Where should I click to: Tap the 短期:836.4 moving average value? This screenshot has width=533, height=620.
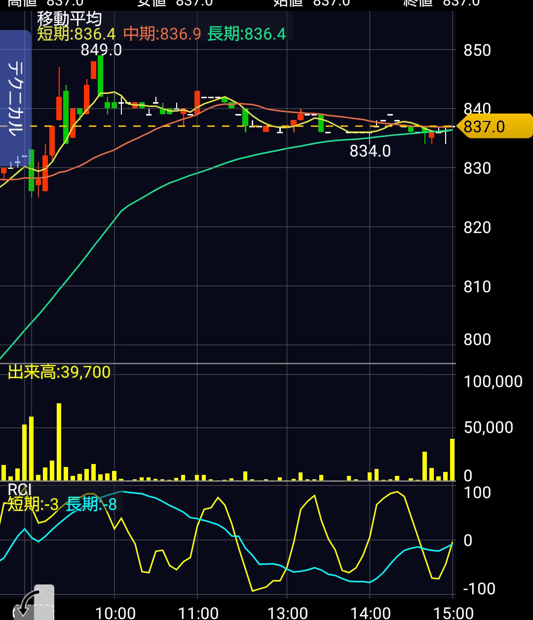click(x=76, y=34)
